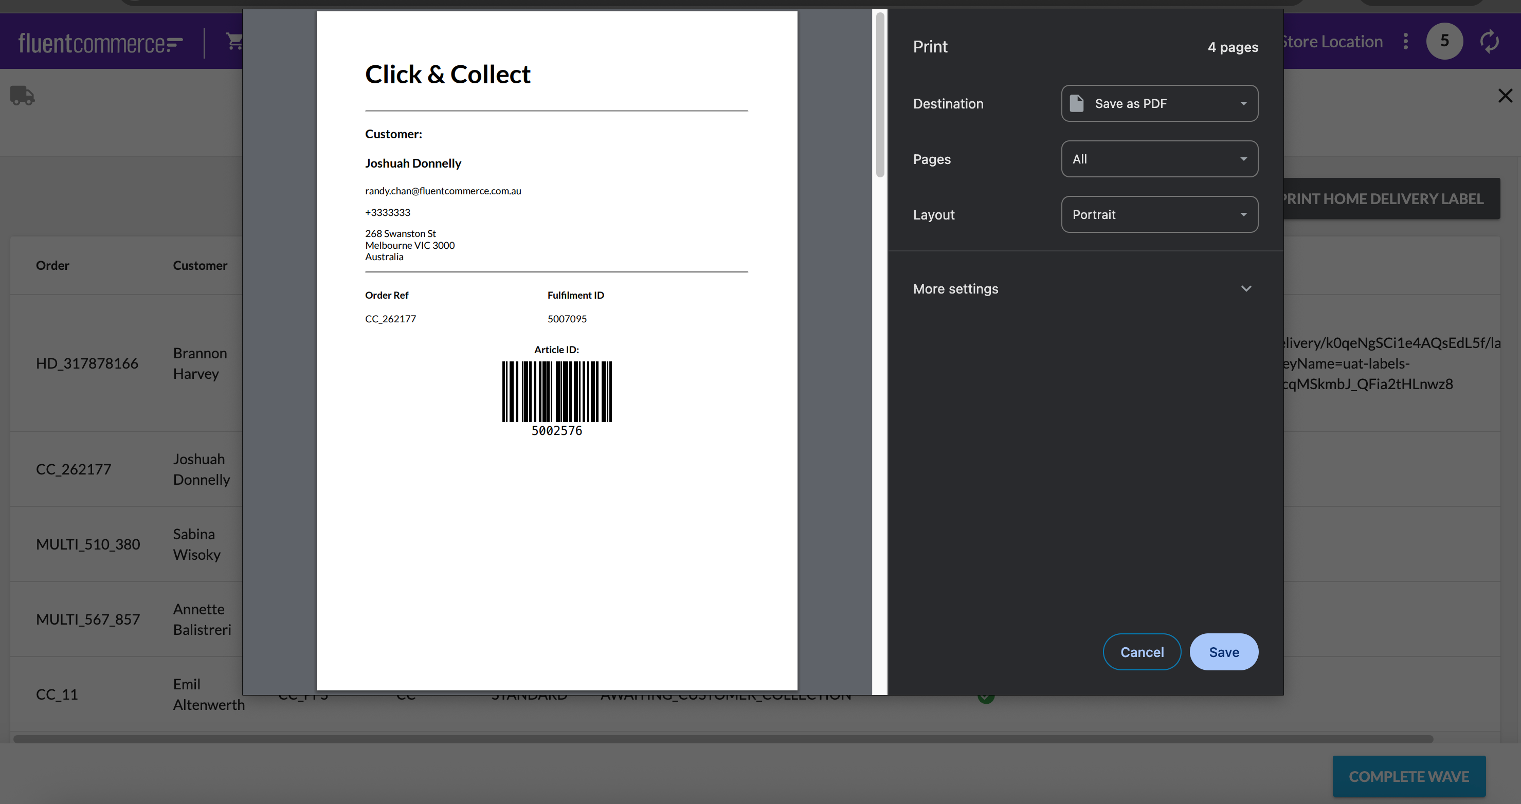Click the user avatar showing 5
1521x804 pixels.
tap(1444, 41)
